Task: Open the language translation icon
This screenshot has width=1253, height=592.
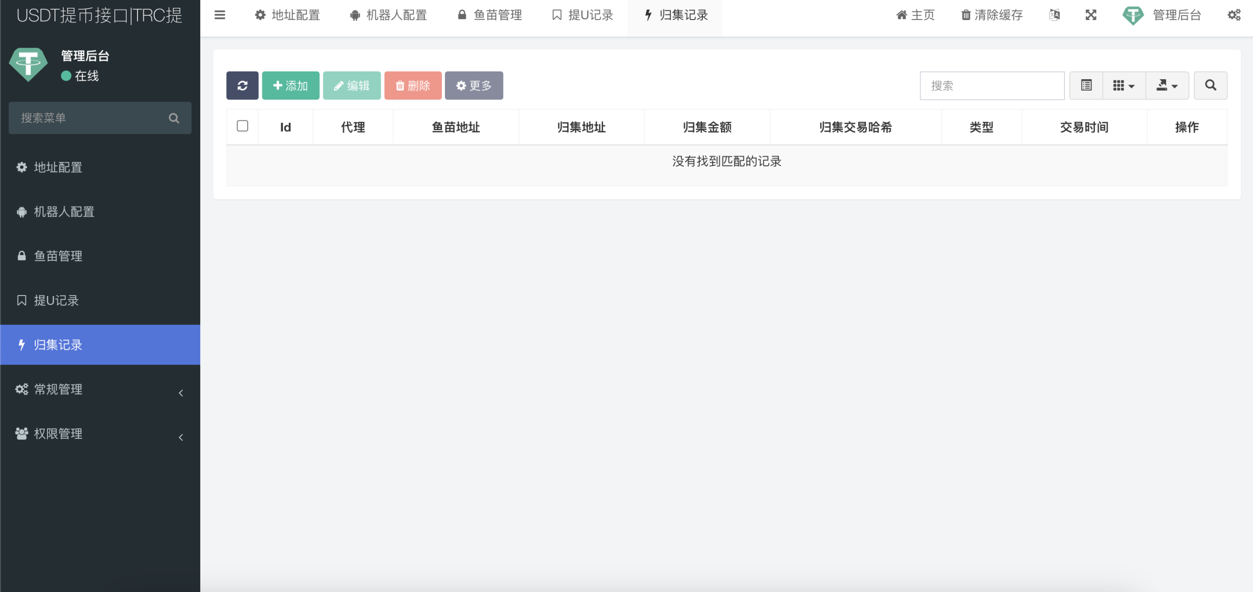Action: pyautogui.click(x=1054, y=15)
